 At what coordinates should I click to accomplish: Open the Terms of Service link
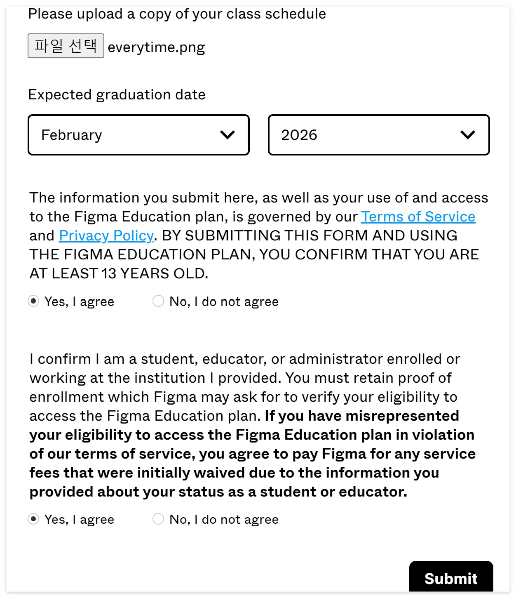pos(418,217)
